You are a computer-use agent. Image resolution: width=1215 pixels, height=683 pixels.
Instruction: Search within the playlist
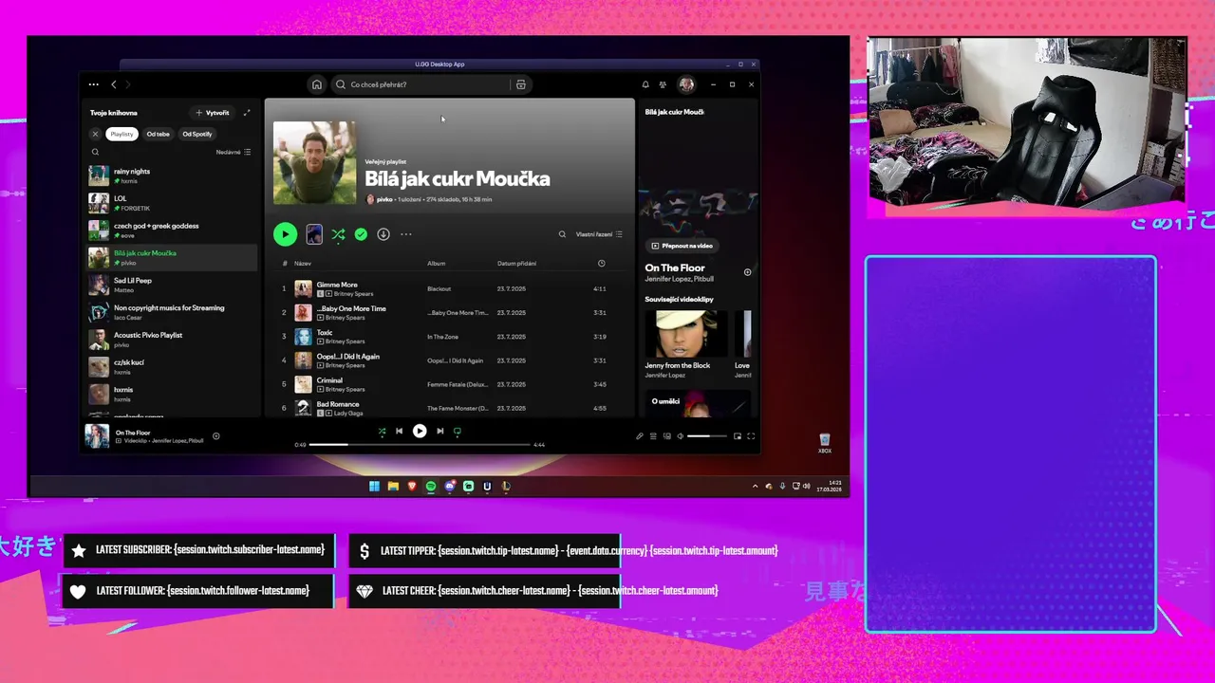(562, 234)
